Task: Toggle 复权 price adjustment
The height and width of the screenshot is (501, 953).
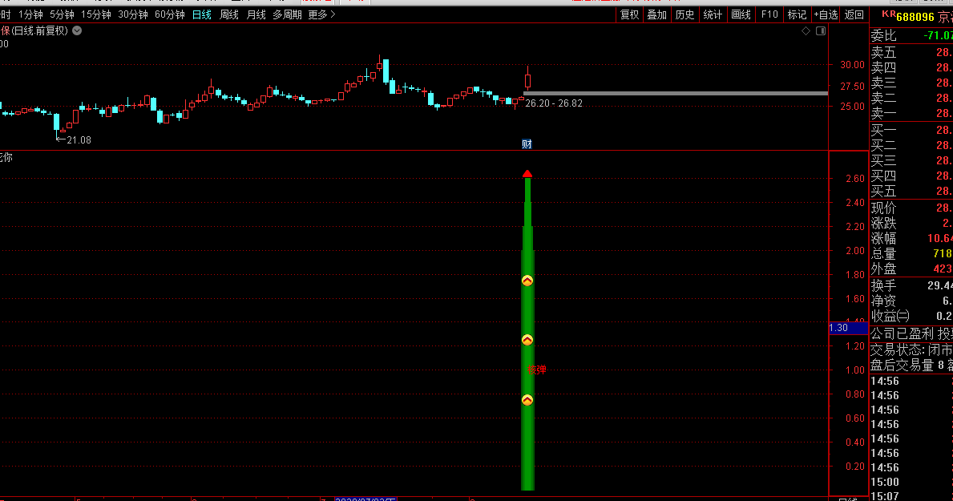Action: pos(629,14)
